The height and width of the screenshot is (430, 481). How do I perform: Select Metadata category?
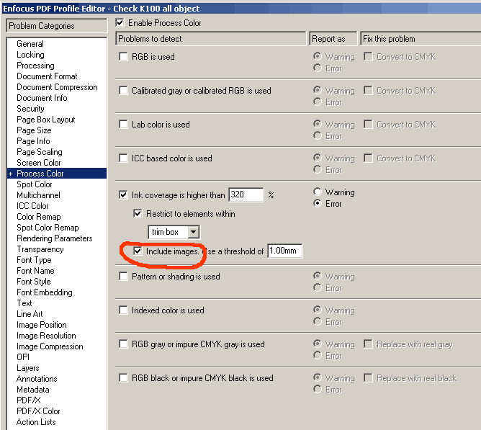tap(33, 390)
